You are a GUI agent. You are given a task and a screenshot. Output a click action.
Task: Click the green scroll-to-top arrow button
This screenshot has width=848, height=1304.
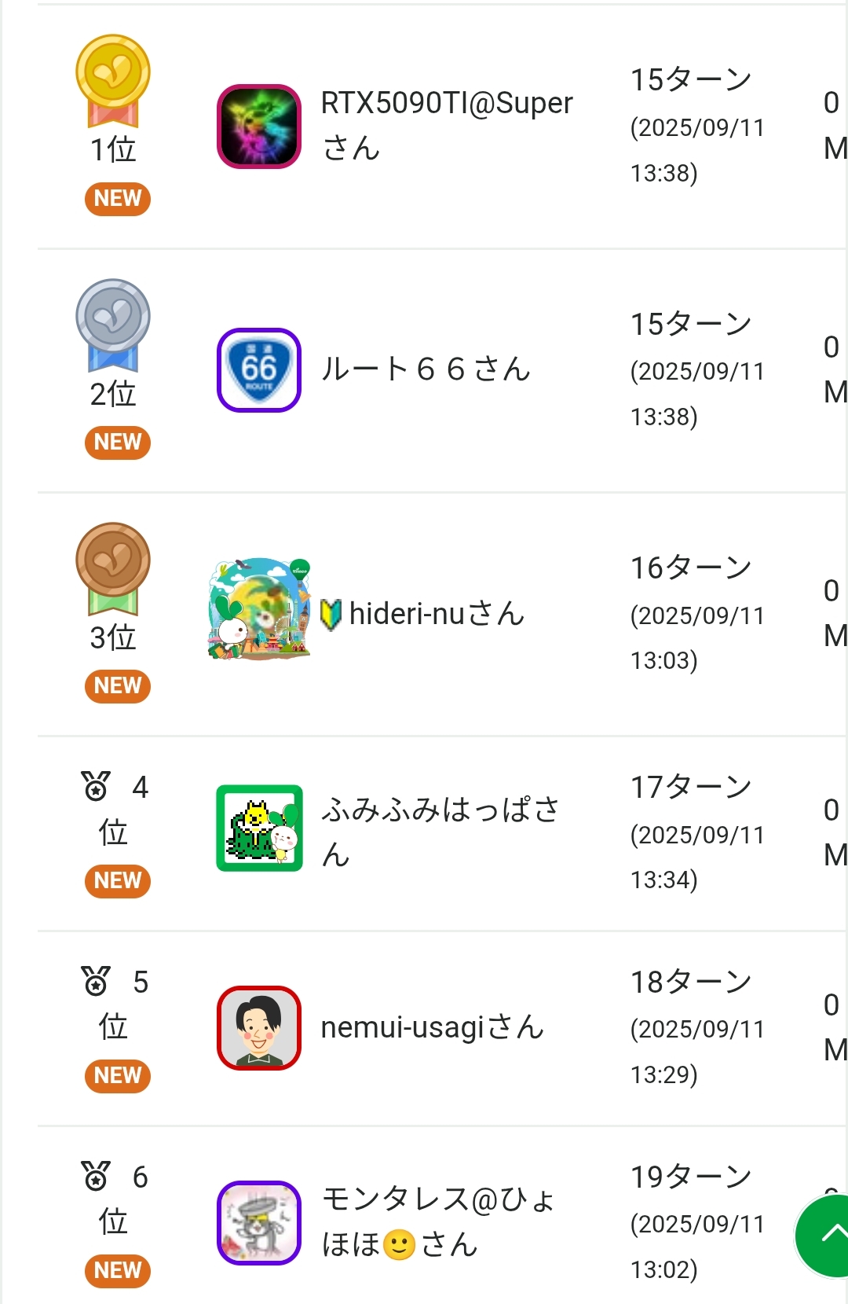pos(826,1236)
